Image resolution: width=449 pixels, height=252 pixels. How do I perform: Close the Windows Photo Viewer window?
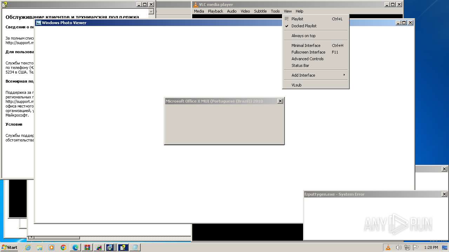[410, 23]
